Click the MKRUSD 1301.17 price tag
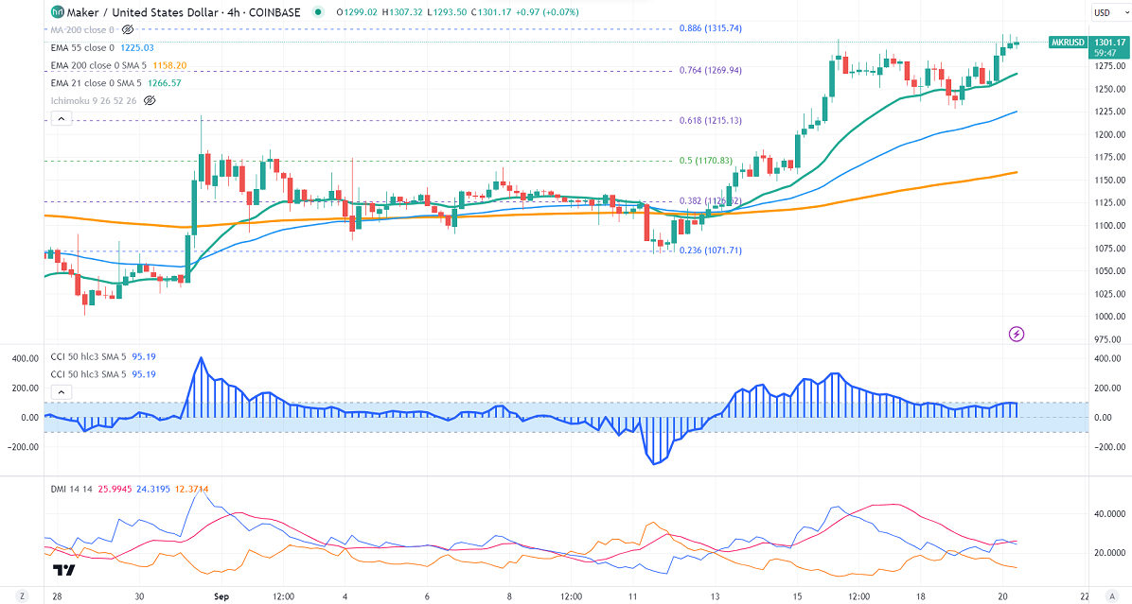Image resolution: width=1132 pixels, height=604 pixels. (1088, 47)
